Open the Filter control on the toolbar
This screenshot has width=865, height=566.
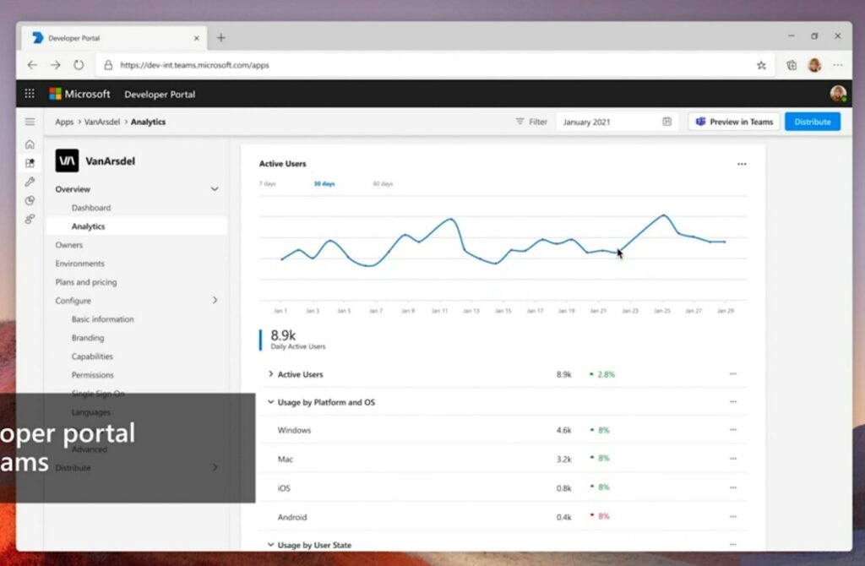tap(530, 122)
